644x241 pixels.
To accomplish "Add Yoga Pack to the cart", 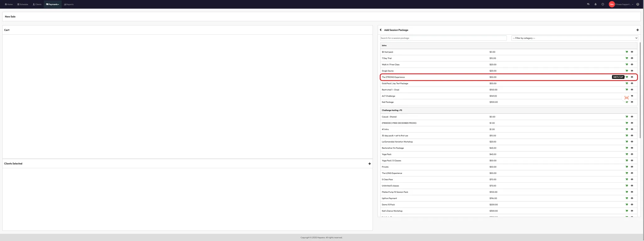I will 627,154.
